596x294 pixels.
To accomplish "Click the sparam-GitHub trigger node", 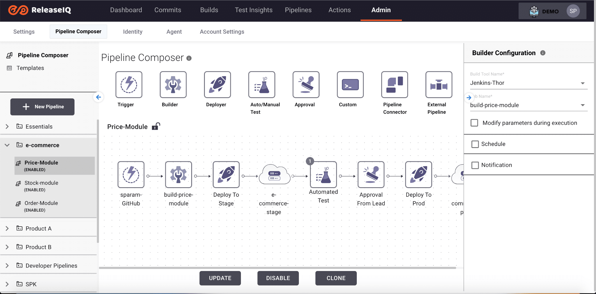I will coord(131,174).
